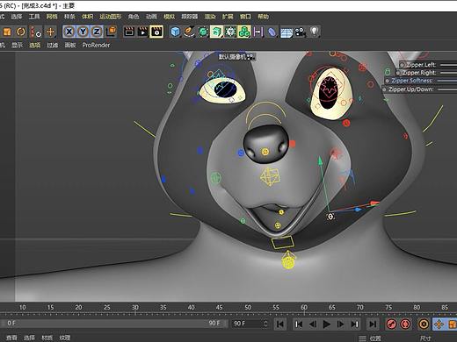
Task: Open the 工具 menu
Action: click(x=34, y=17)
